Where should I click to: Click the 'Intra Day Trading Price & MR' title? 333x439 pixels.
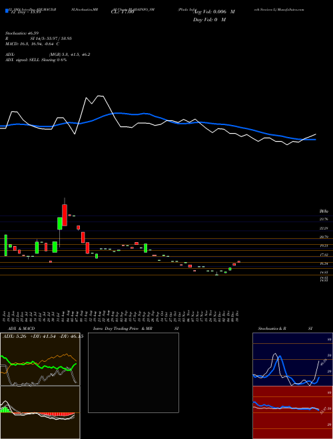pos(123,329)
